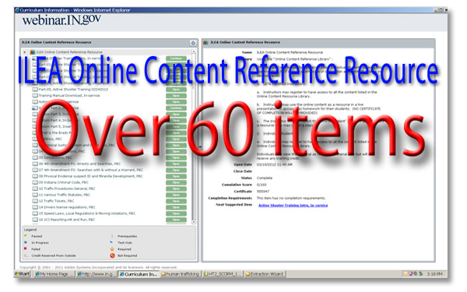Collapse the ILEA Online Content Reference Resource tree
467x292 pixels.
click(x=25, y=52)
